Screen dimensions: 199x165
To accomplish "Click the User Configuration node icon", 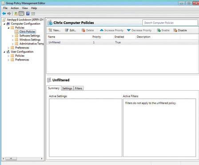I will point(8,52).
